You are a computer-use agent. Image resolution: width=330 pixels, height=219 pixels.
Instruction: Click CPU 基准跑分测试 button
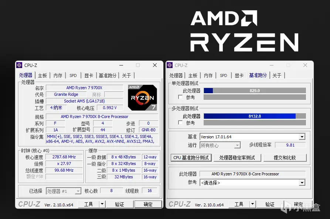coord(191,158)
